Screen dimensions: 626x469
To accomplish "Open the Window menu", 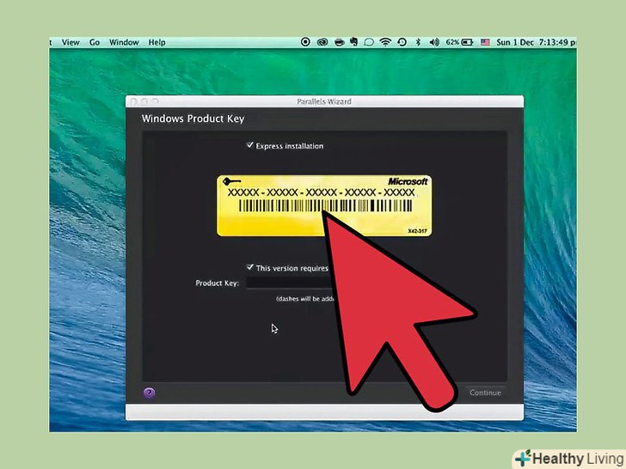I will coord(124,42).
